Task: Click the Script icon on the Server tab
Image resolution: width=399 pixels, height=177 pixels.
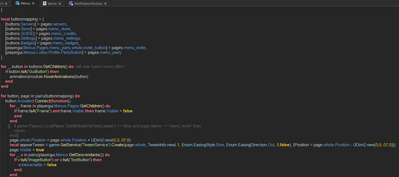Action: [x=45, y=3]
